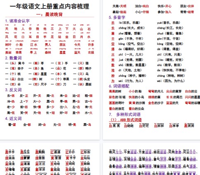Viewport: 200px width, 175px height.
Task: Select the polyphone entry dì(天地, 土地)
Action: pyautogui.click(x=130, y=70)
